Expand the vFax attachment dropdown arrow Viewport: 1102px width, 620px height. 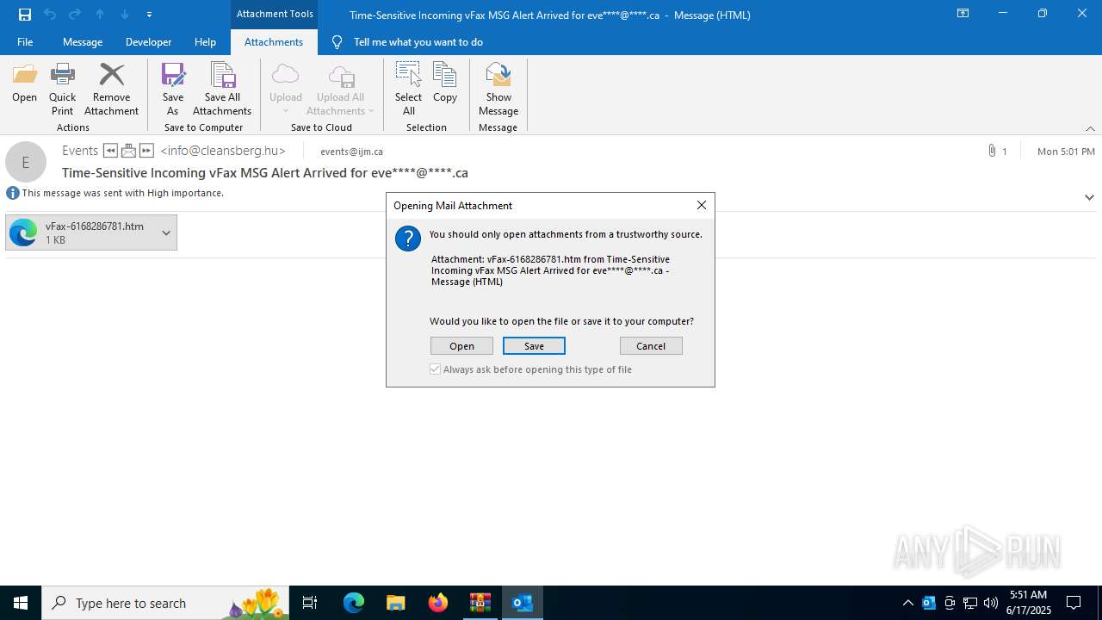point(166,232)
